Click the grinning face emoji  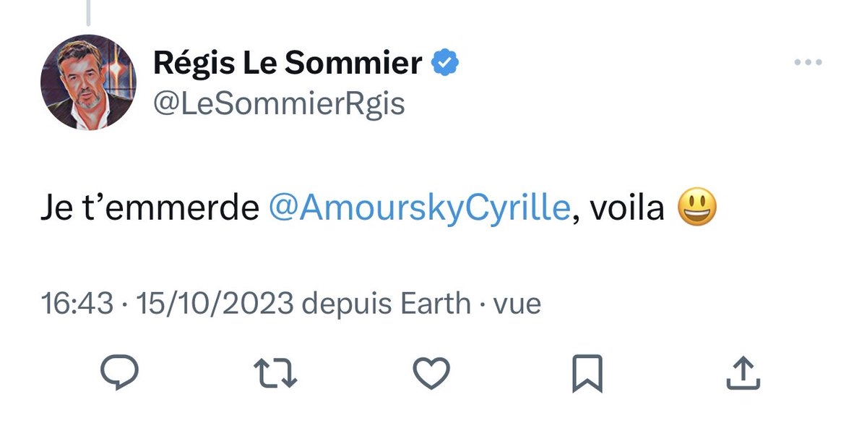tap(697, 209)
